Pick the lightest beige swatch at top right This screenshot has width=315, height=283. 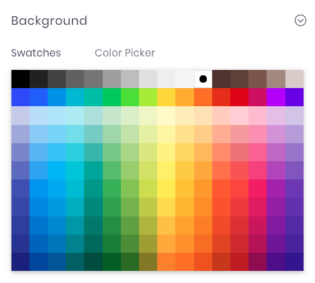pyautogui.click(x=295, y=79)
